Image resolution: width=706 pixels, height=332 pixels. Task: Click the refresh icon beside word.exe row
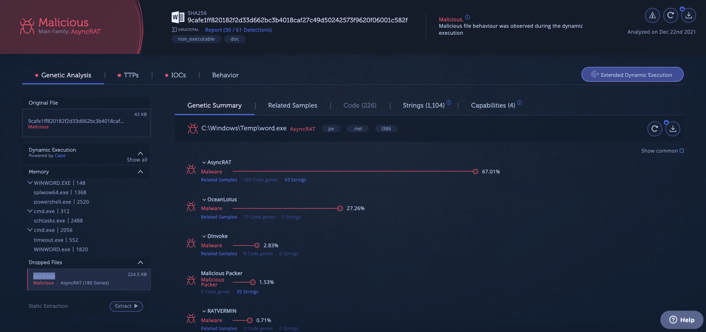click(655, 129)
